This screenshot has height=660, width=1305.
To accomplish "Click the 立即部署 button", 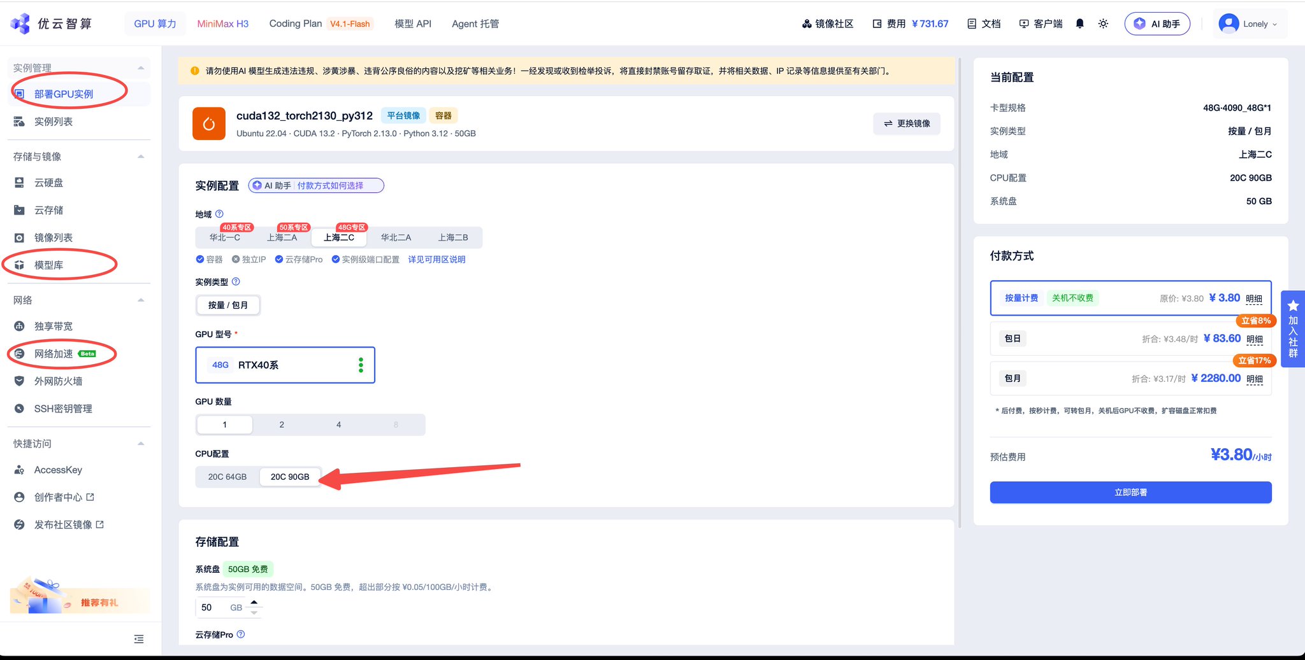I will coord(1130,493).
